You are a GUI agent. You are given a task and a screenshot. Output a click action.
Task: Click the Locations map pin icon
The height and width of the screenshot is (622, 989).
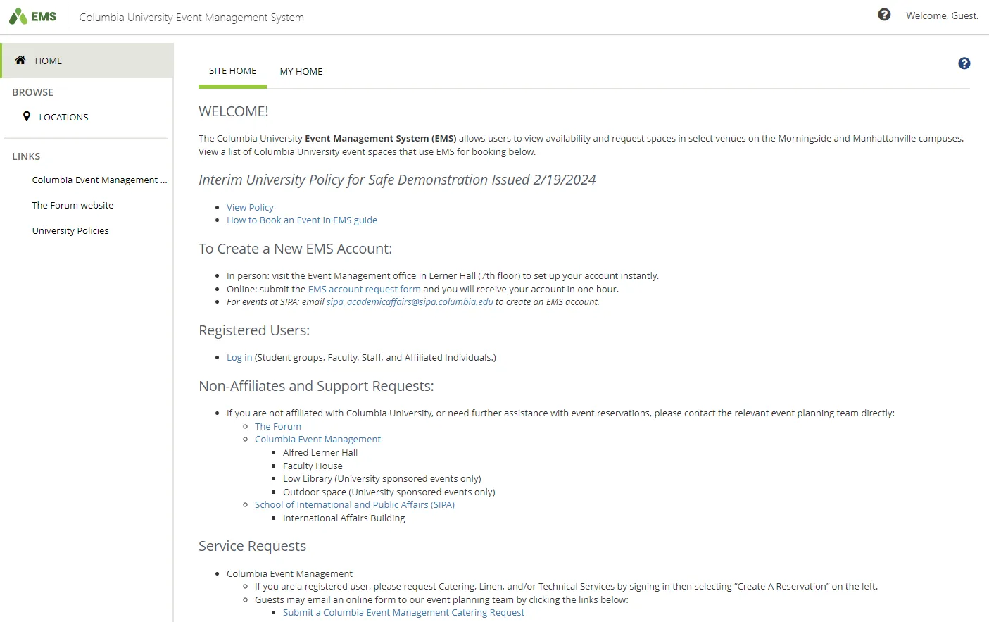[27, 116]
